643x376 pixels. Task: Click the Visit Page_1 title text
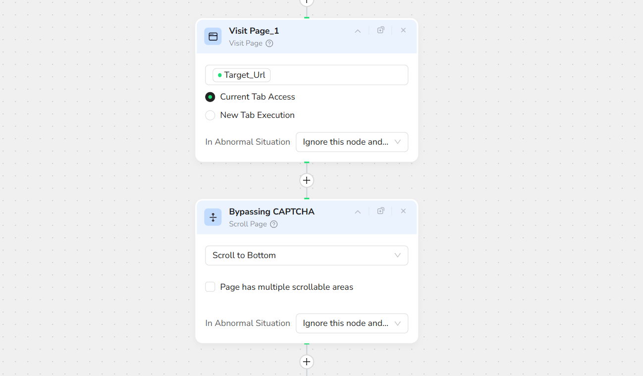click(254, 31)
